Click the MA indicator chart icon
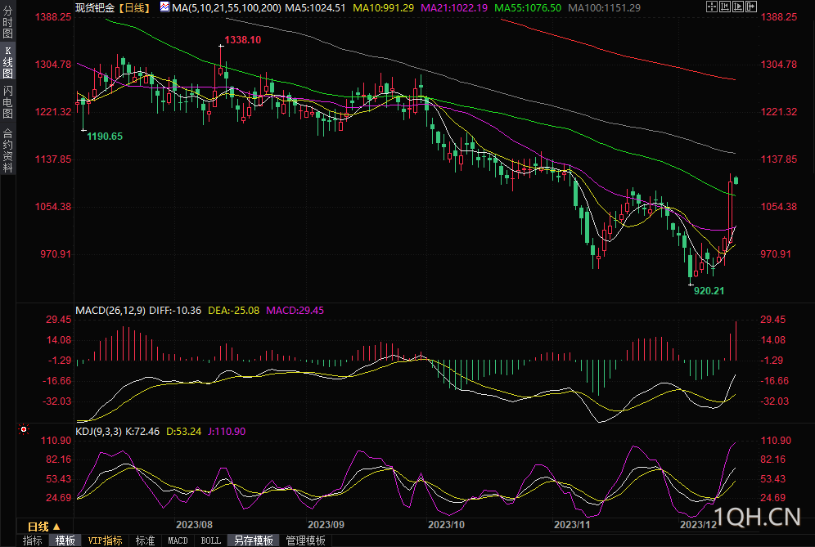This screenshot has height=547, width=815. click(x=165, y=7)
